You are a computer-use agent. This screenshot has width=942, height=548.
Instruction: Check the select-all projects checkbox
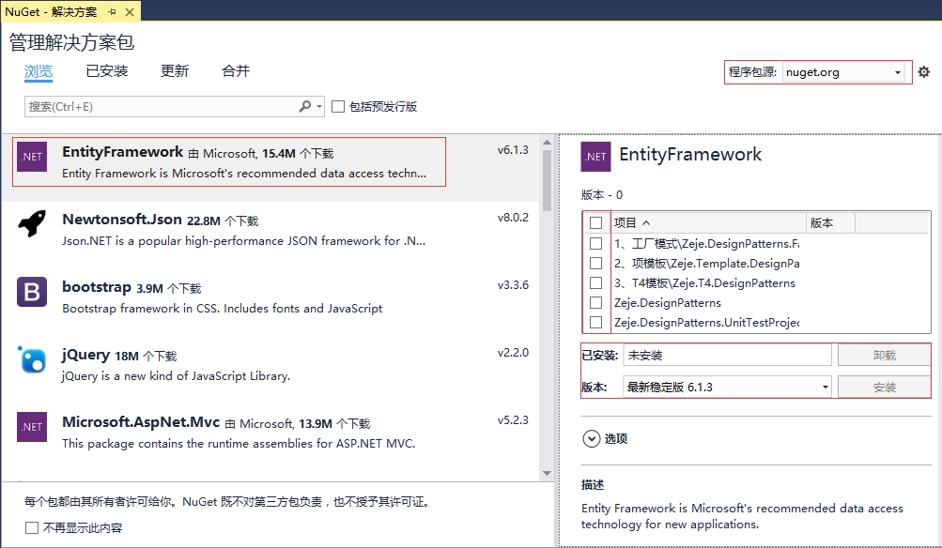596,222
